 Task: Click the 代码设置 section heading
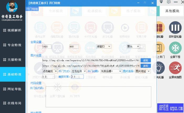click(36, 83)
